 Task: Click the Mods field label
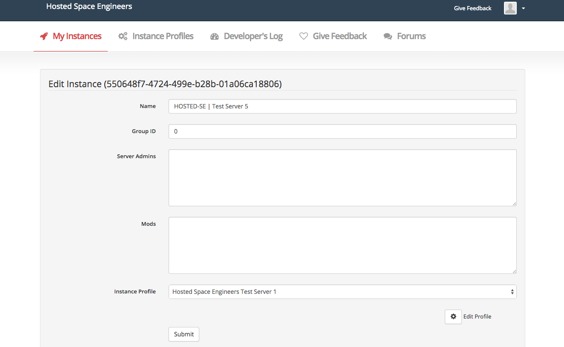(x=149, y=224)
